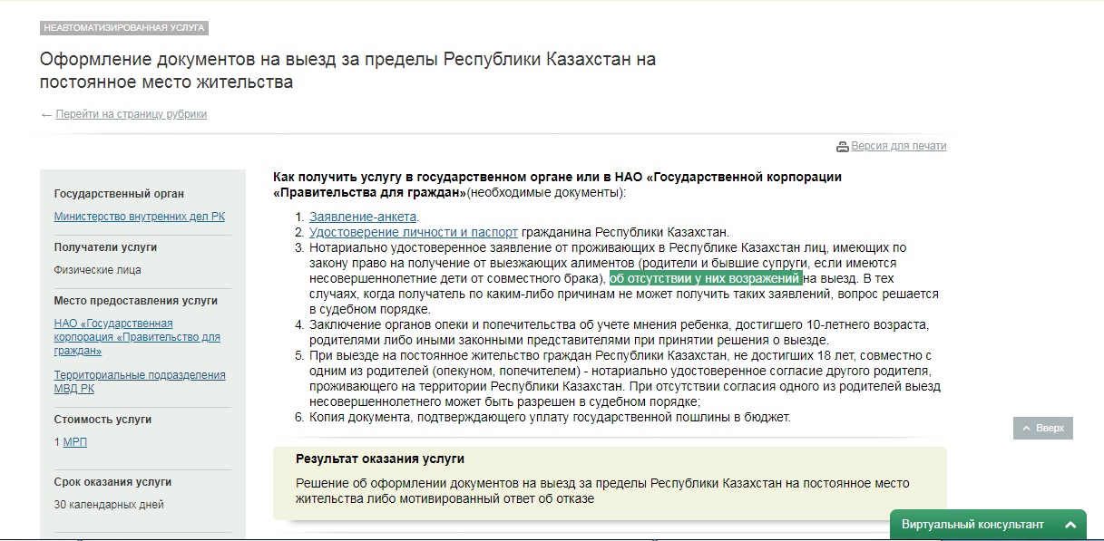Click the highlighted phrase об отсутствии у них возражений
Image resolution: width=1104 pixels, height=541 pixels.
pyautogui.click(x=706, y=278)
